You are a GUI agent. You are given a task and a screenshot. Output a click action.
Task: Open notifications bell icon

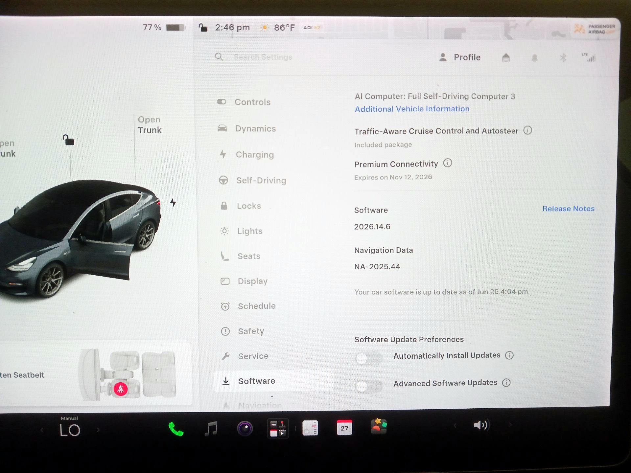pos(535,58)
